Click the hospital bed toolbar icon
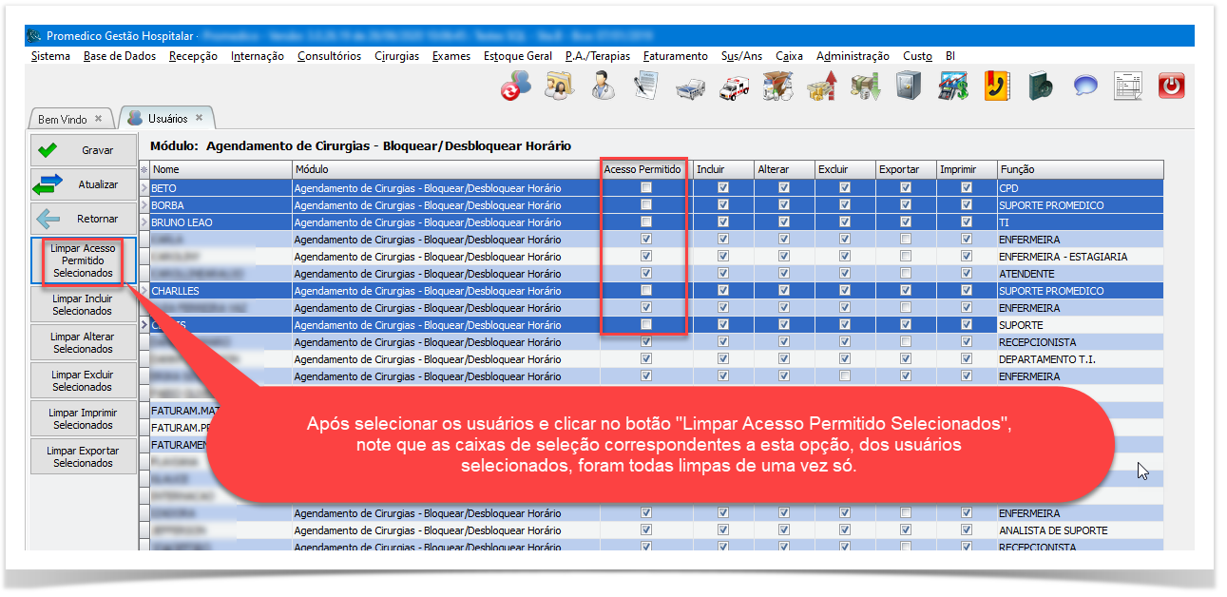The image size is (1227, 597). pos(690,87)
